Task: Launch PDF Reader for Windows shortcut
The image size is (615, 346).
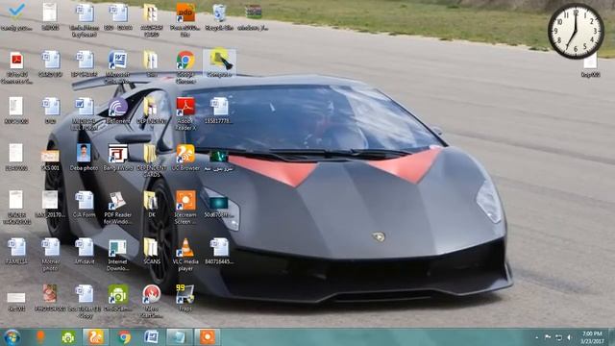Action: [x=117, y=208]
